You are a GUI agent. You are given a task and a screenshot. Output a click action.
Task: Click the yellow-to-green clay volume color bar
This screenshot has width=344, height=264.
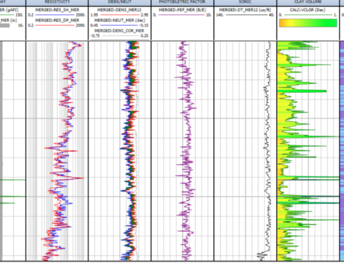[x=308, y=23]
